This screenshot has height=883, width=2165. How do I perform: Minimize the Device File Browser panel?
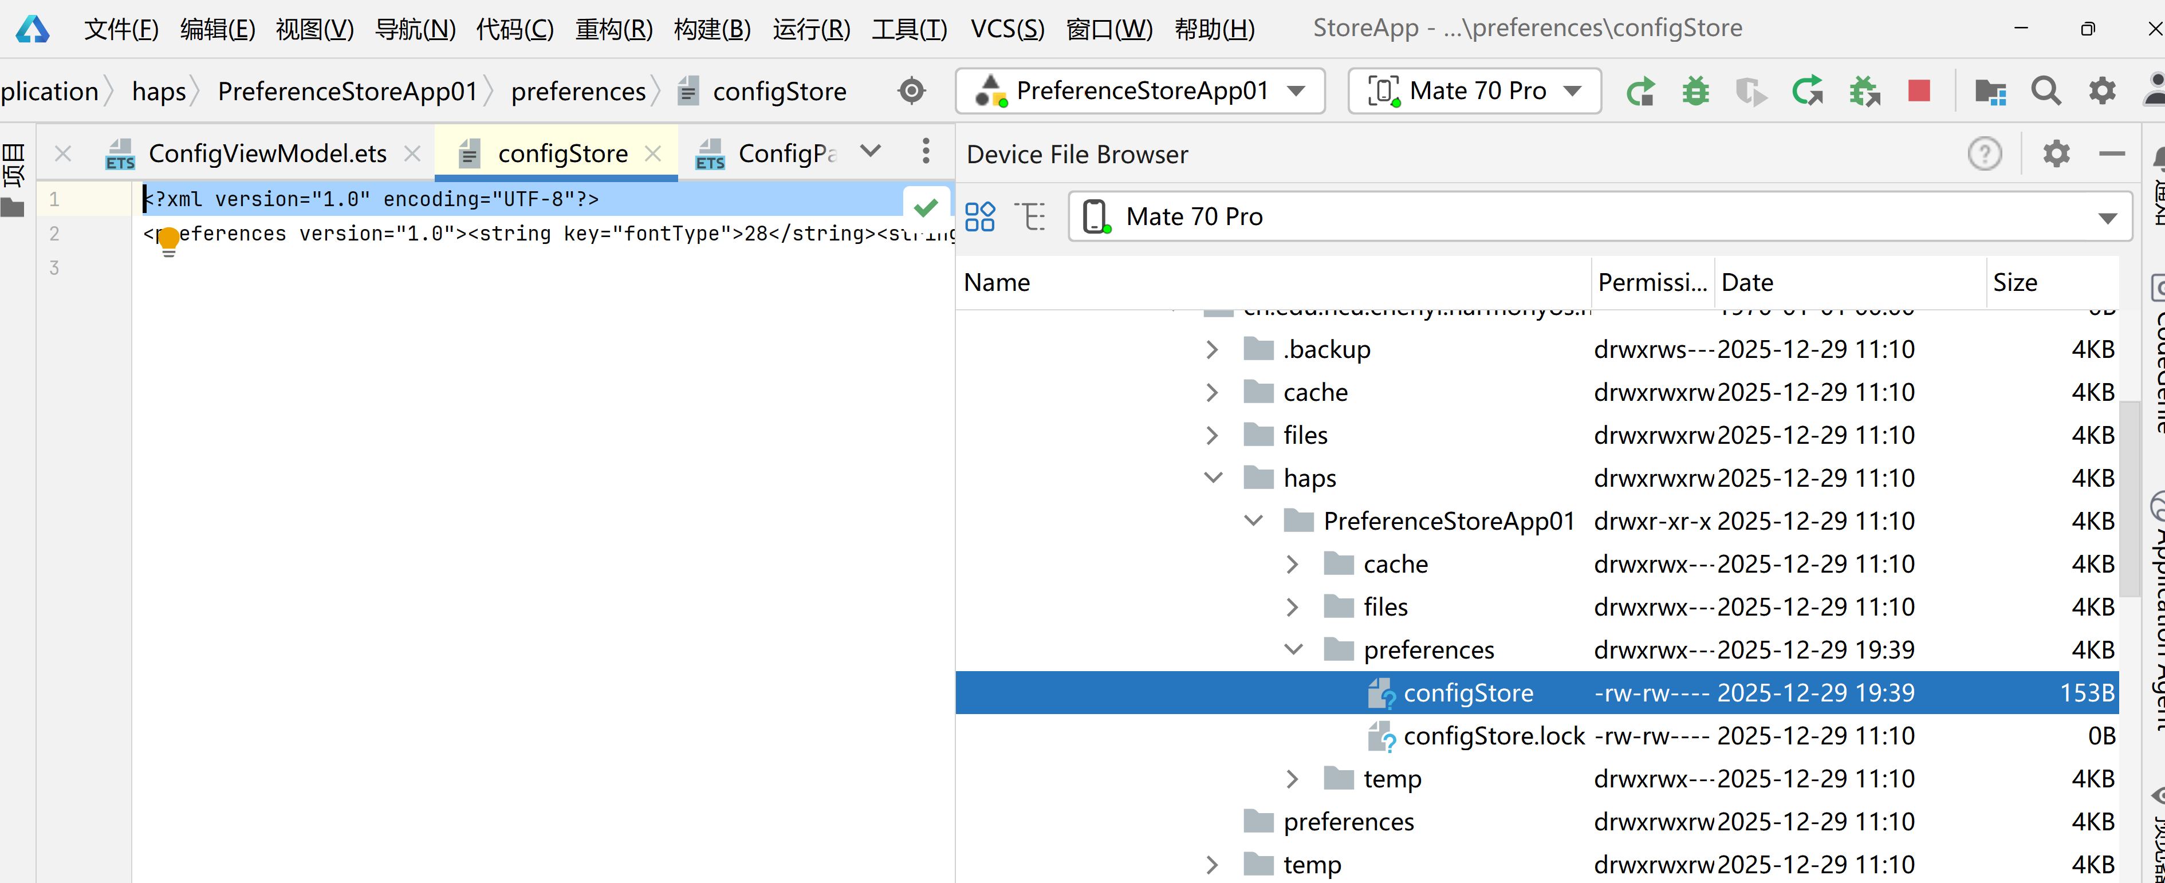click(2111, 153)
